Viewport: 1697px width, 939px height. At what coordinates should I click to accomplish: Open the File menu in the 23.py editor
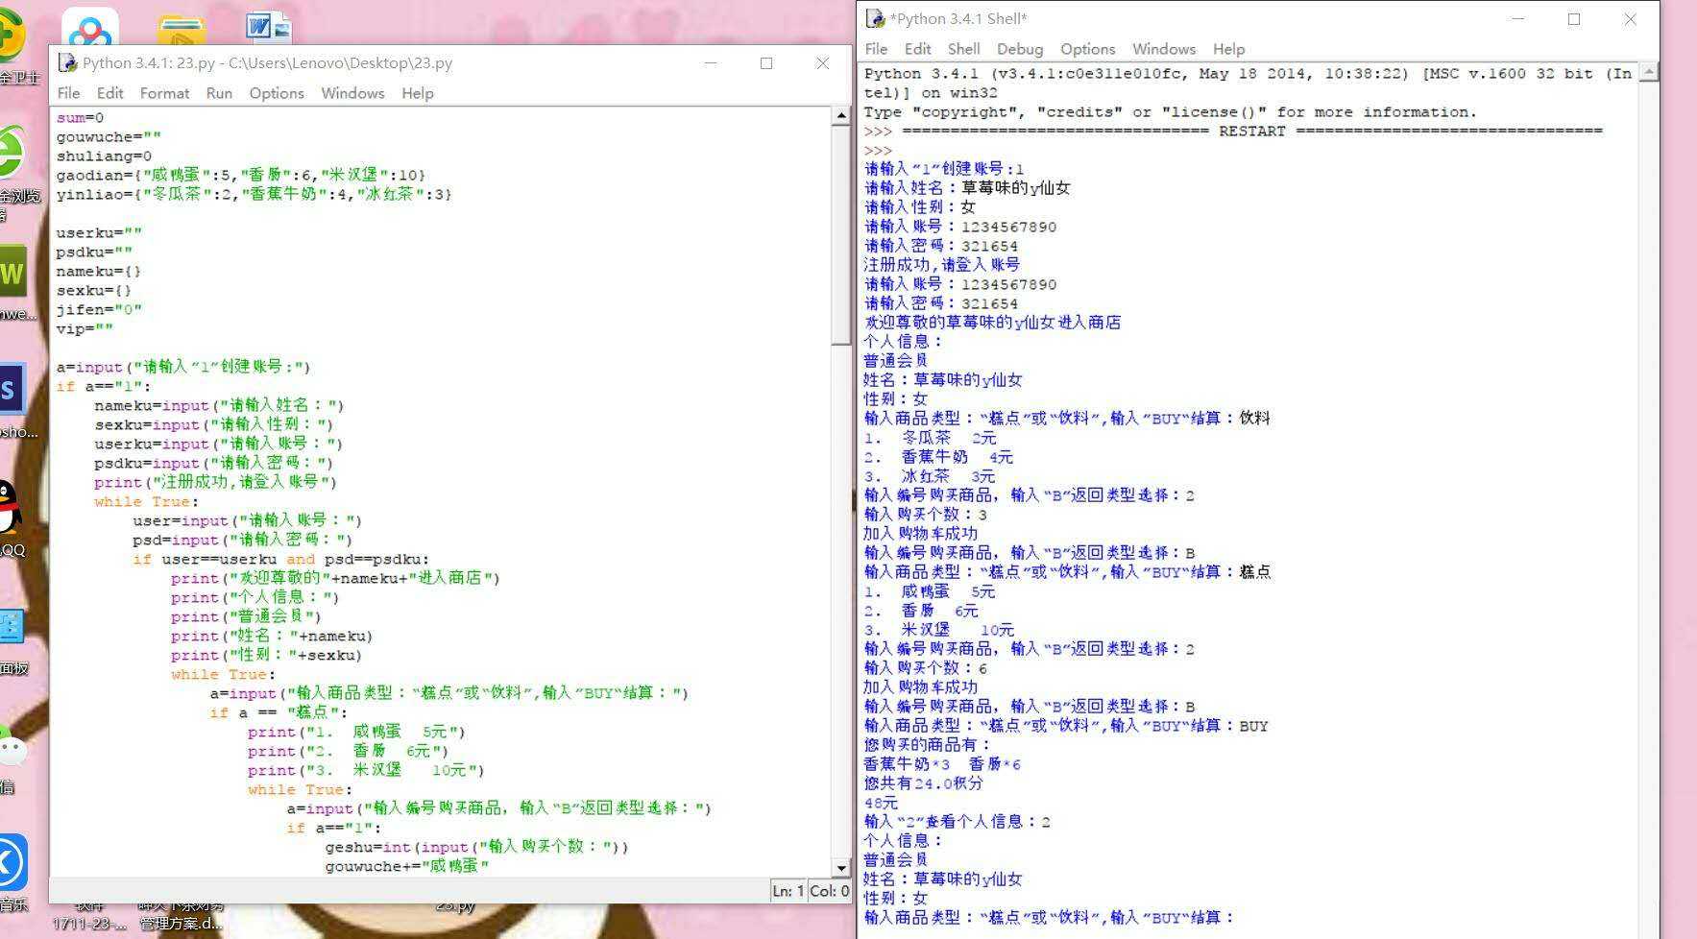click(x=68, y=93)
